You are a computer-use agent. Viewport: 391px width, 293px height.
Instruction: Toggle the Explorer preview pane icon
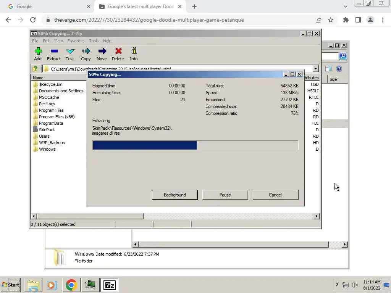[328, 69]
